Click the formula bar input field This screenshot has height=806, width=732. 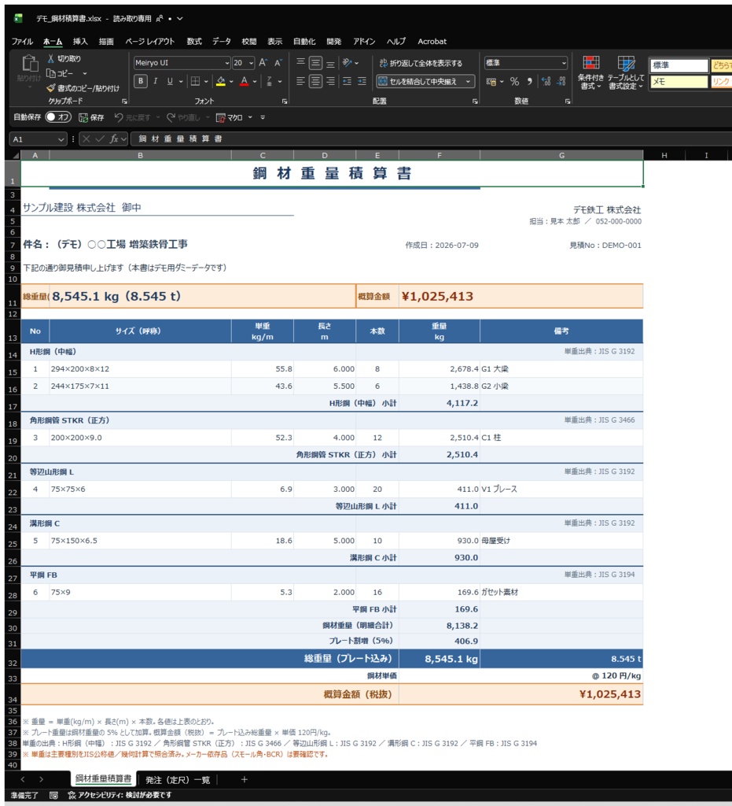pyautogui.click(x=431, y=139)
